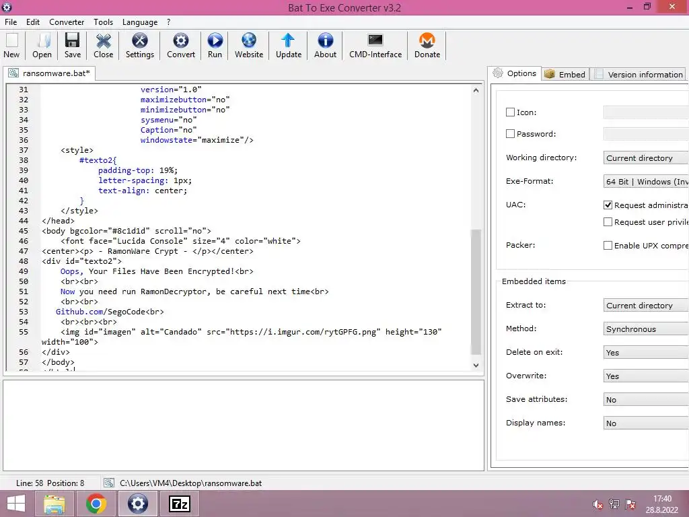
Task: Click inside the Password input field
Action: point(646,134)
